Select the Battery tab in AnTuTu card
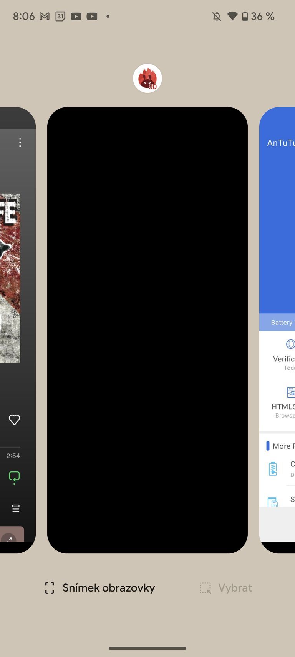 pos(282,323)
